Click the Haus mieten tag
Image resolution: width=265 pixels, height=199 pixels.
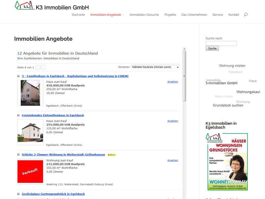pyautogui.click(x=223, y=96)
